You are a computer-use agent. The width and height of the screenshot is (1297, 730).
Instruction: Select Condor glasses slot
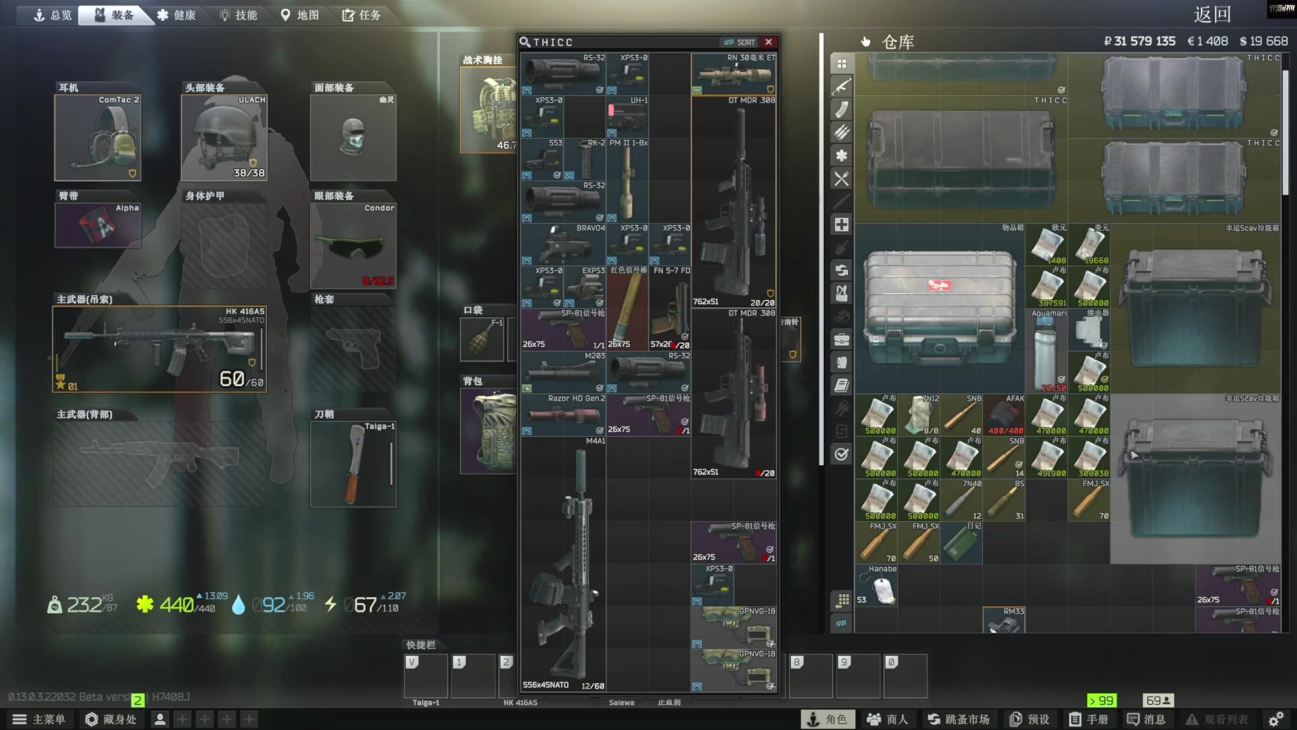353,245
